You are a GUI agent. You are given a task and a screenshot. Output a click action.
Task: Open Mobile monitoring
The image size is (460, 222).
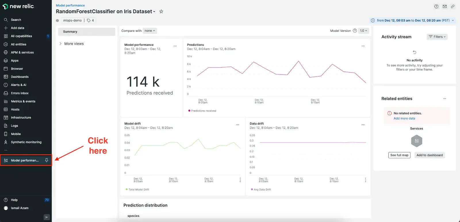[x=16, y=134]
